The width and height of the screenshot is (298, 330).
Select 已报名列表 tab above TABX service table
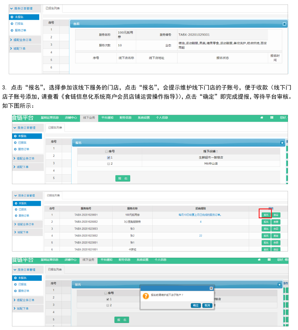[x=52, y=195]
